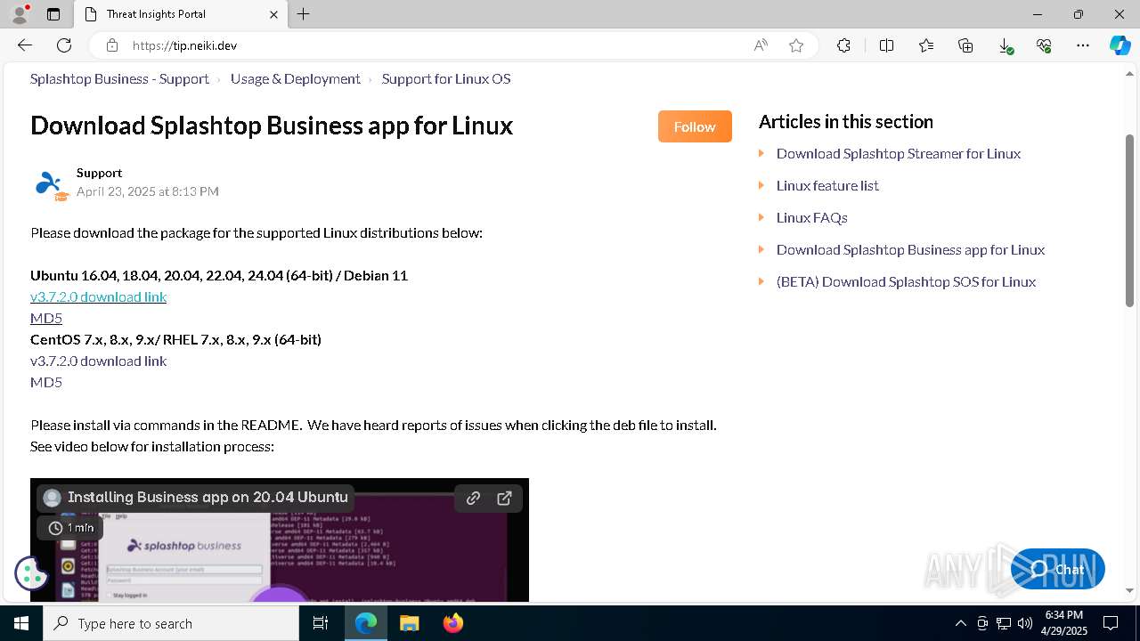The width and height of the screenshot is (1140, 641).
Task: Toggle the Split screen icon
Action: pyautogui.click(x=886, y=45)
